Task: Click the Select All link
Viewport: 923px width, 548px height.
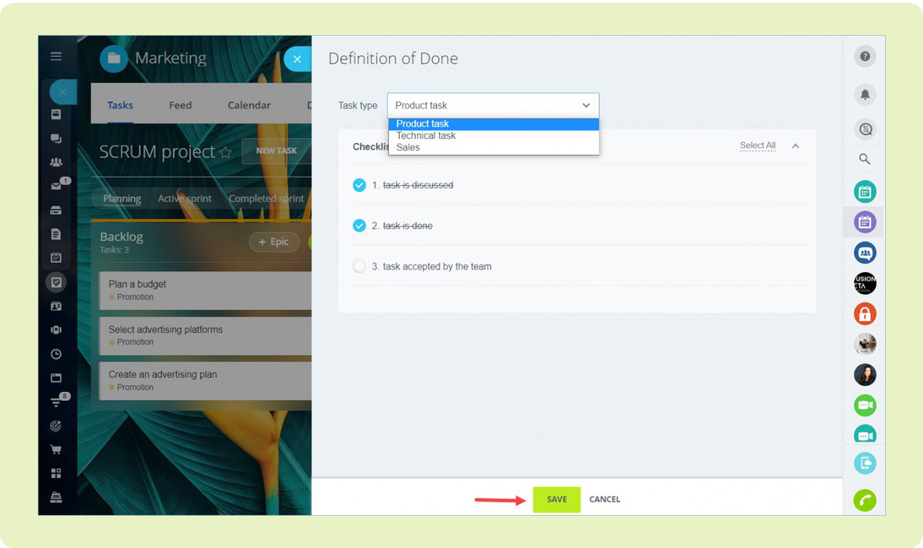Action: coord(757,146)
